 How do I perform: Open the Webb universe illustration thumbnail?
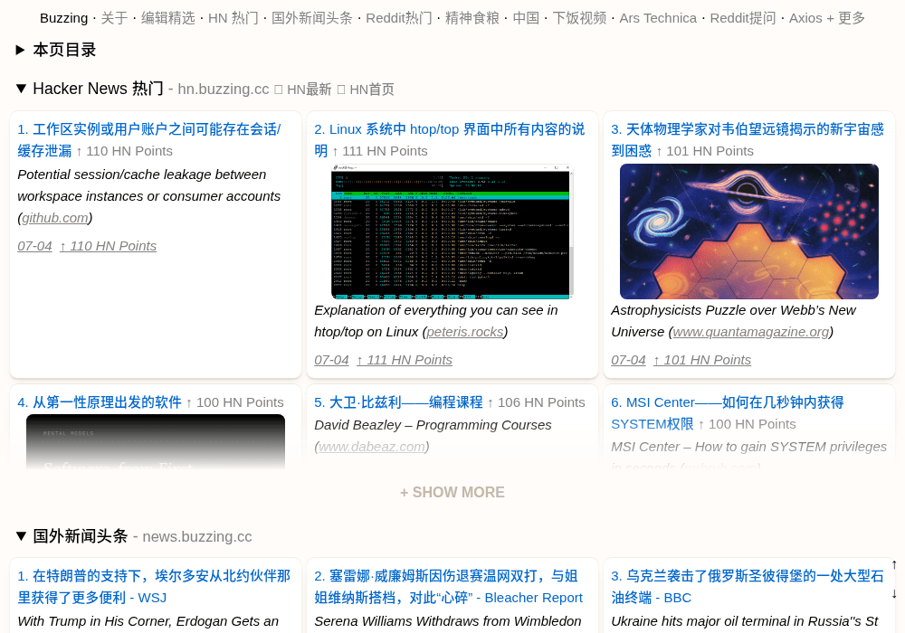click(x=749, y=231)
